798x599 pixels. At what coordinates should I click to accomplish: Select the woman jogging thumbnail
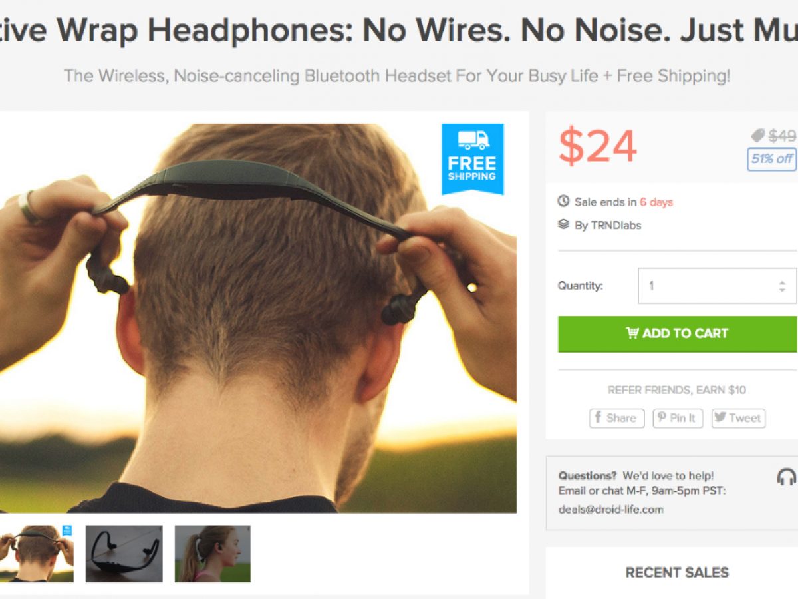(213, 554)
